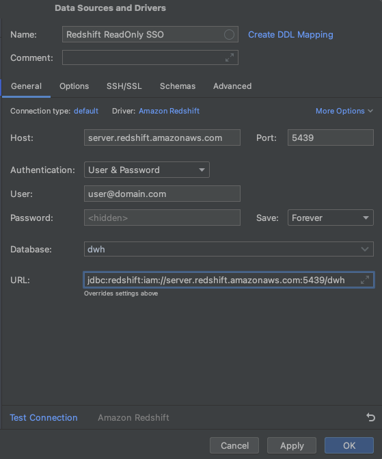Click the revert changes arrow icon

coord(370,417)
